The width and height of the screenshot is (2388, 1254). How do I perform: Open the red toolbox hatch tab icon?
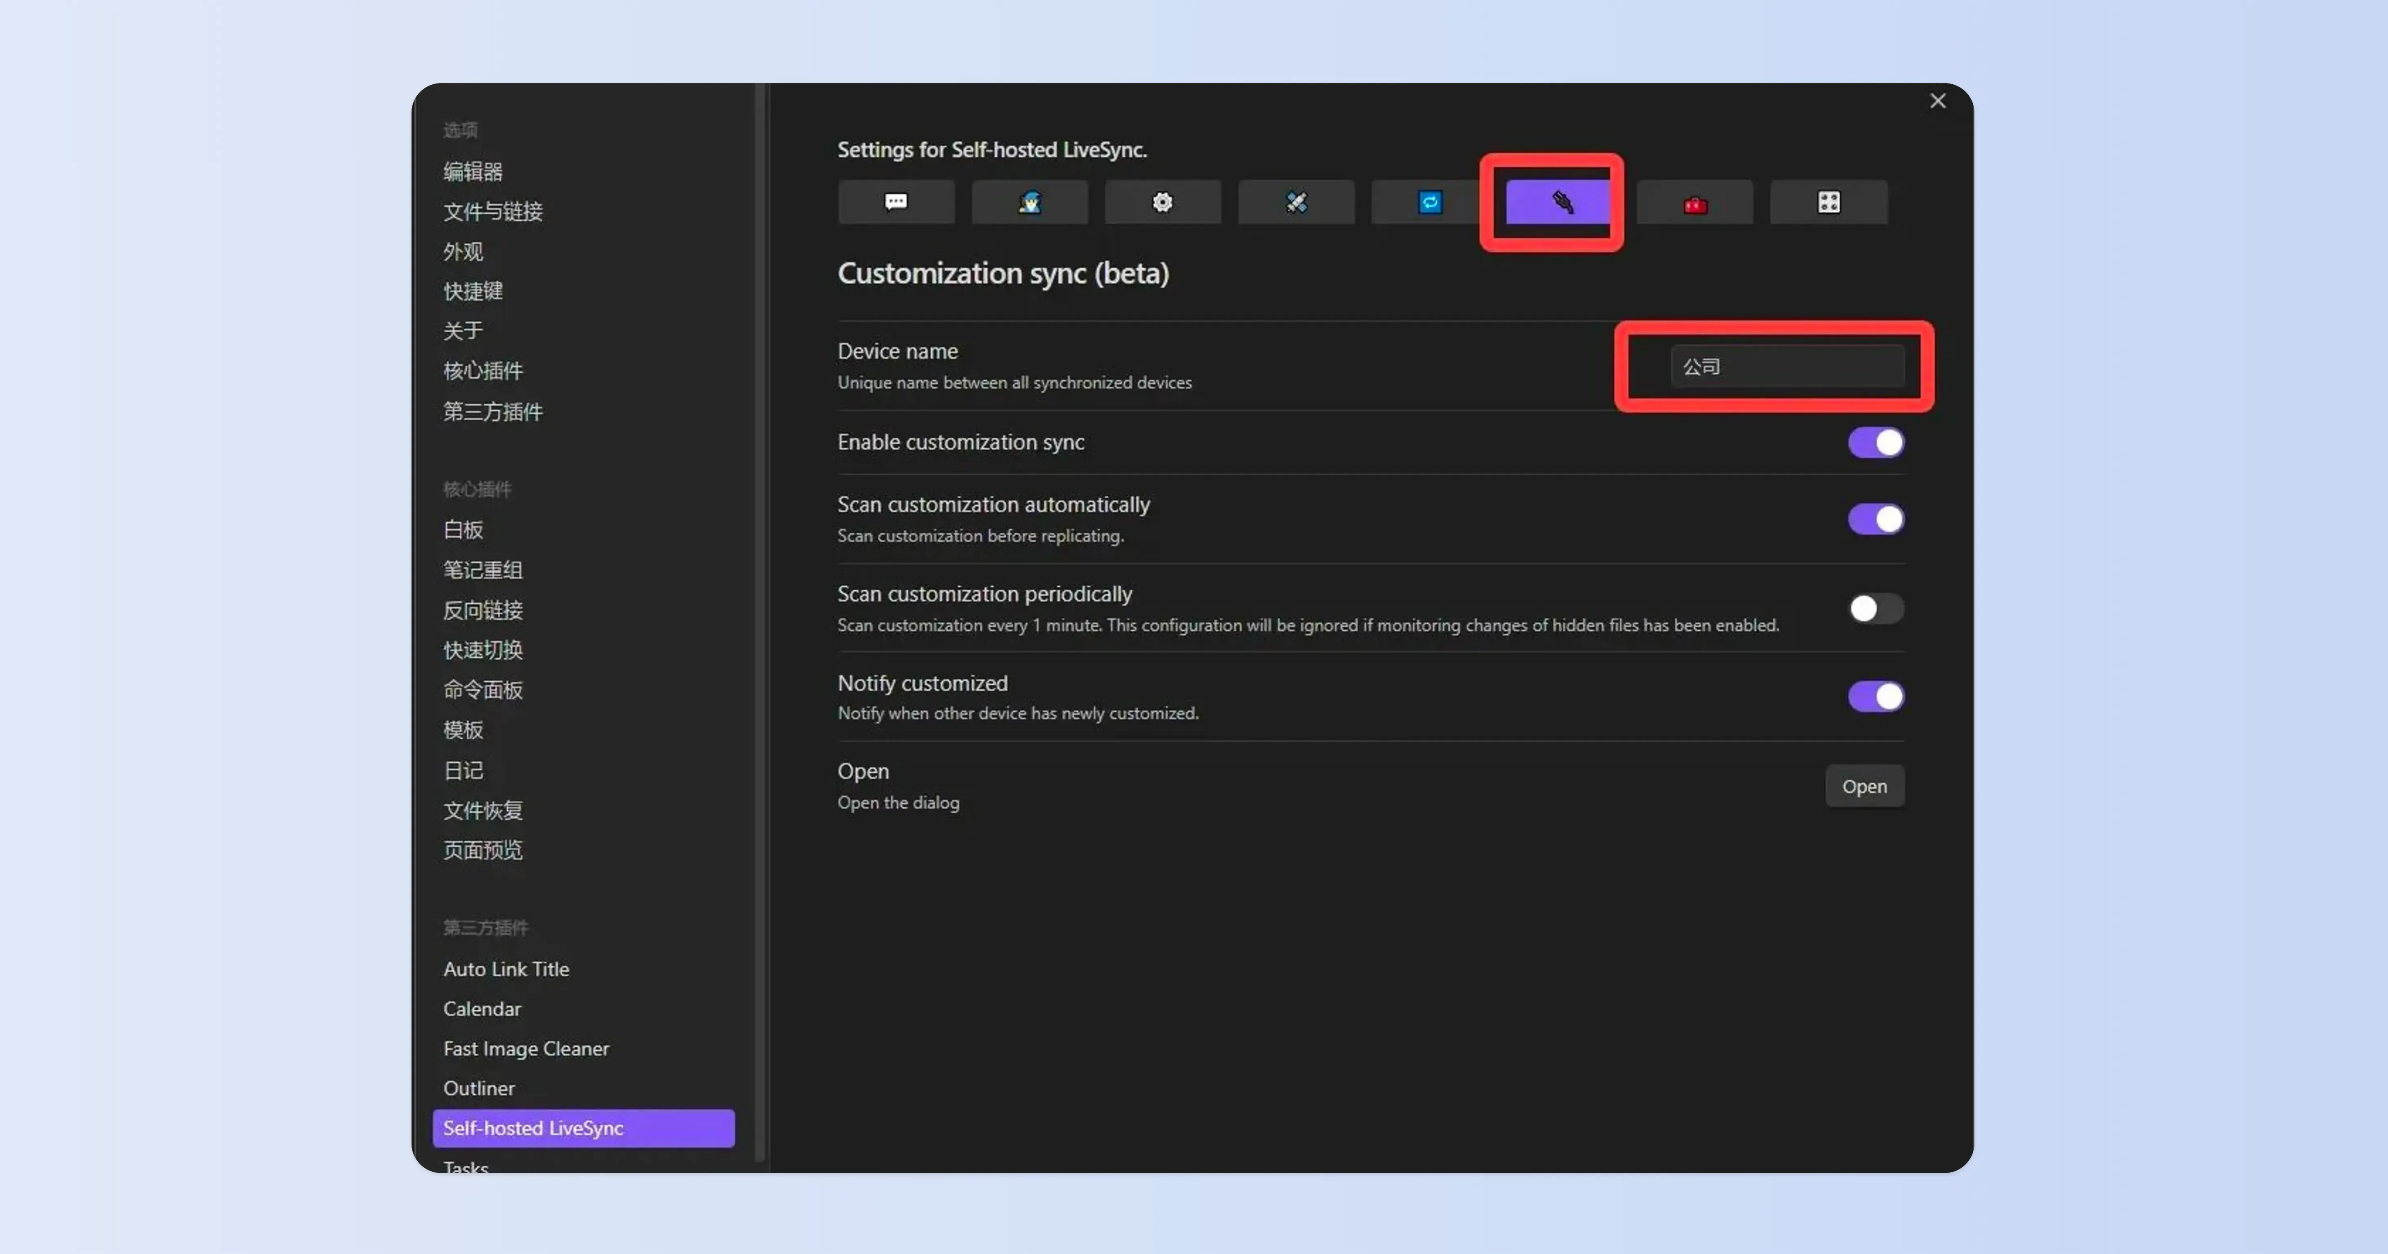[x=1695, y=202]
